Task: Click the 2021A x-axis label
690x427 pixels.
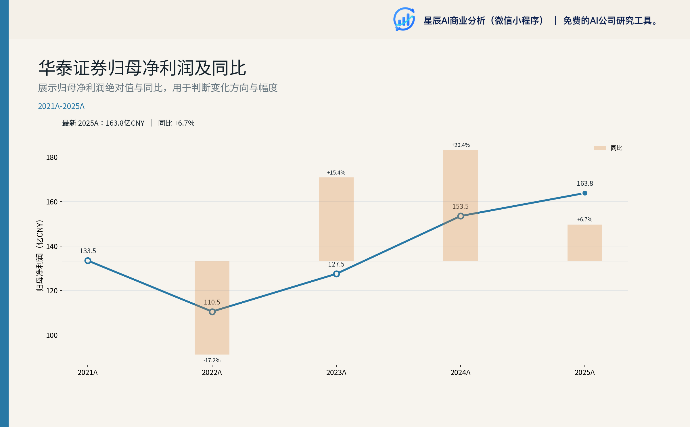Action: pyautogui.click(x=88, y=373)
